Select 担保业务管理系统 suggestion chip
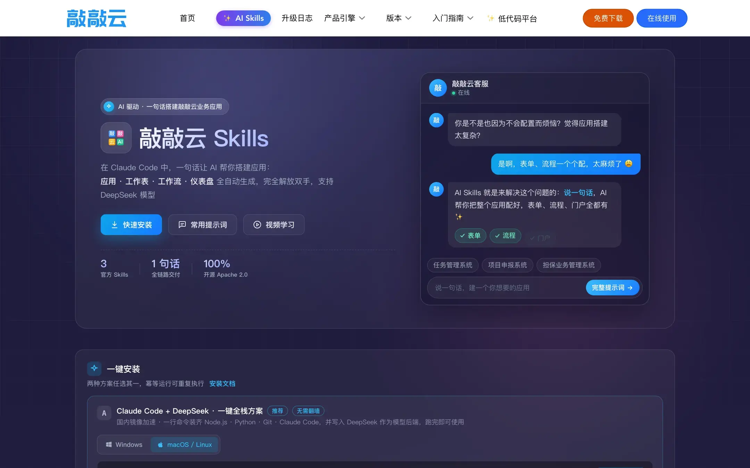The height and width of the screenshot is (468, 750). pos(569,265)
